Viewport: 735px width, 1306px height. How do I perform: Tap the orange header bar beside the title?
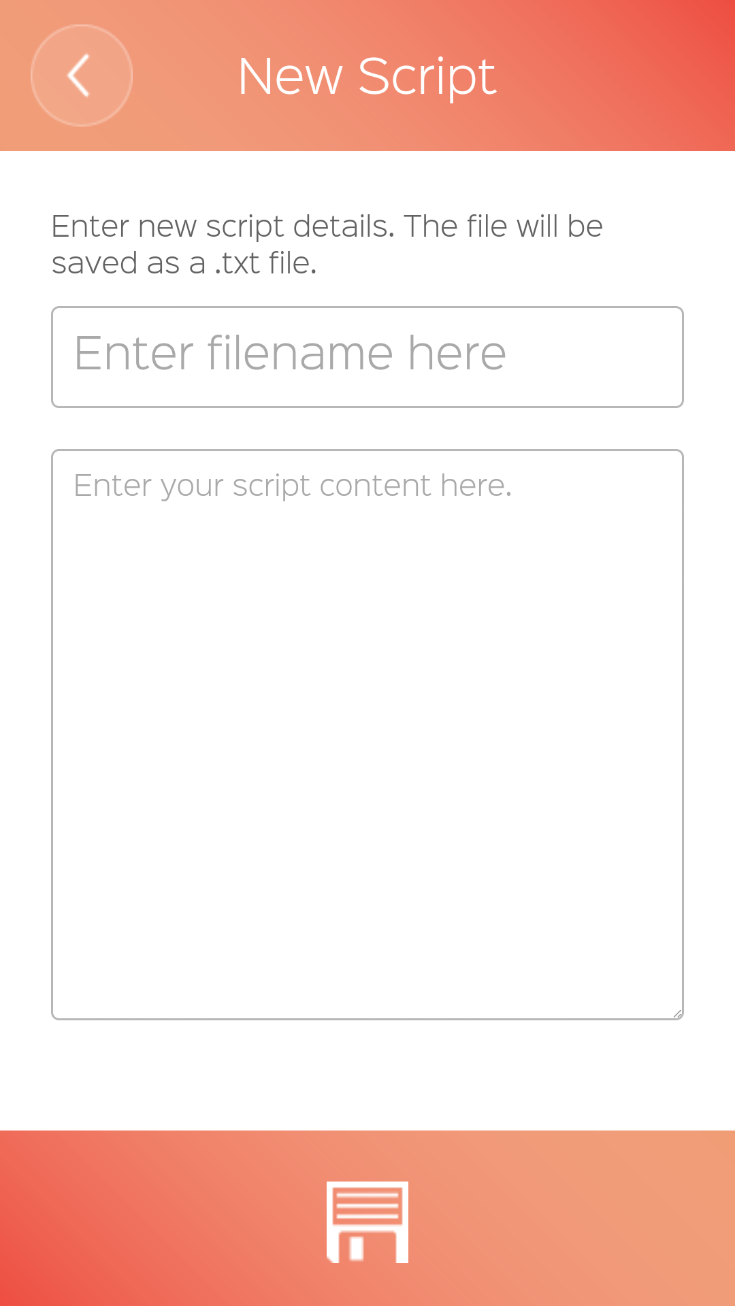[612, 76]
